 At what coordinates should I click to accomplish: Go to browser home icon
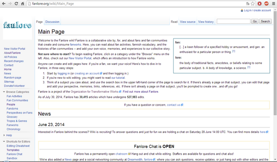(x=23, y=3)
